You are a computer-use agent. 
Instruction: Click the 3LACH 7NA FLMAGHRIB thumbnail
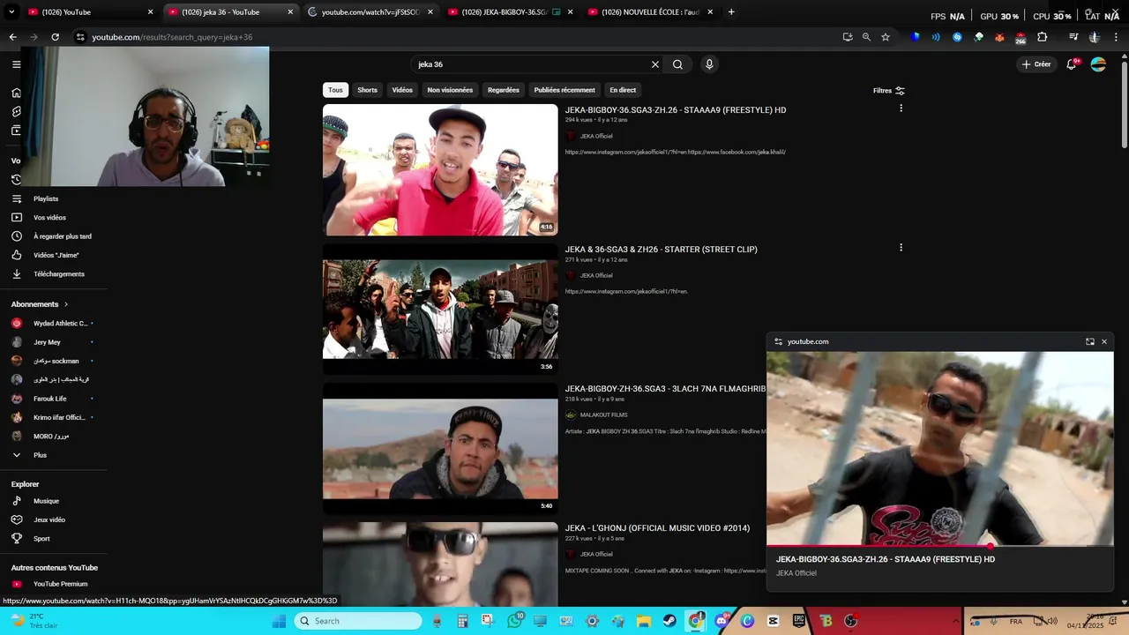[440, 449]
